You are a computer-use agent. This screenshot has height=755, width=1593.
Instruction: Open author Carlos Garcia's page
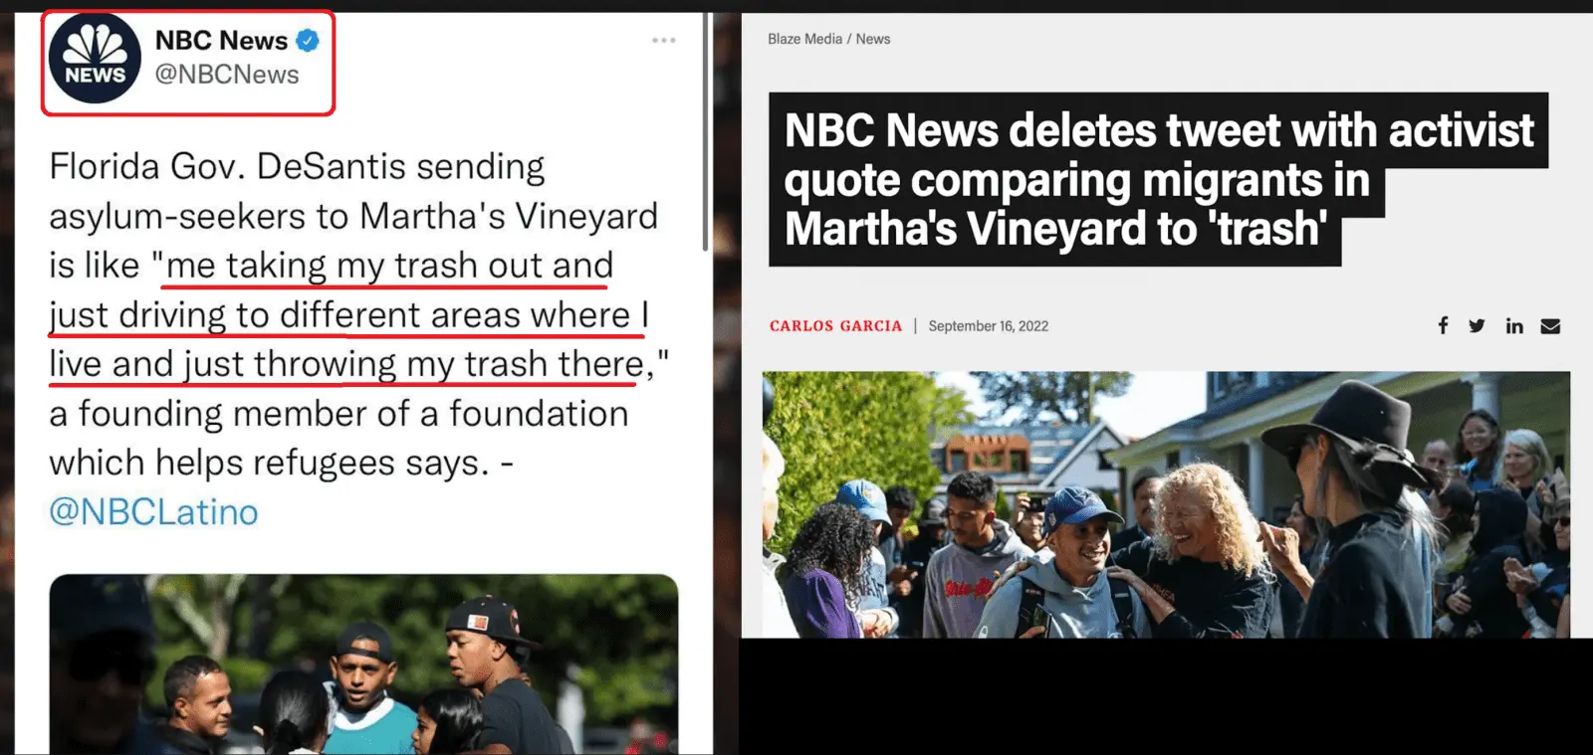(x=835, y=326)
